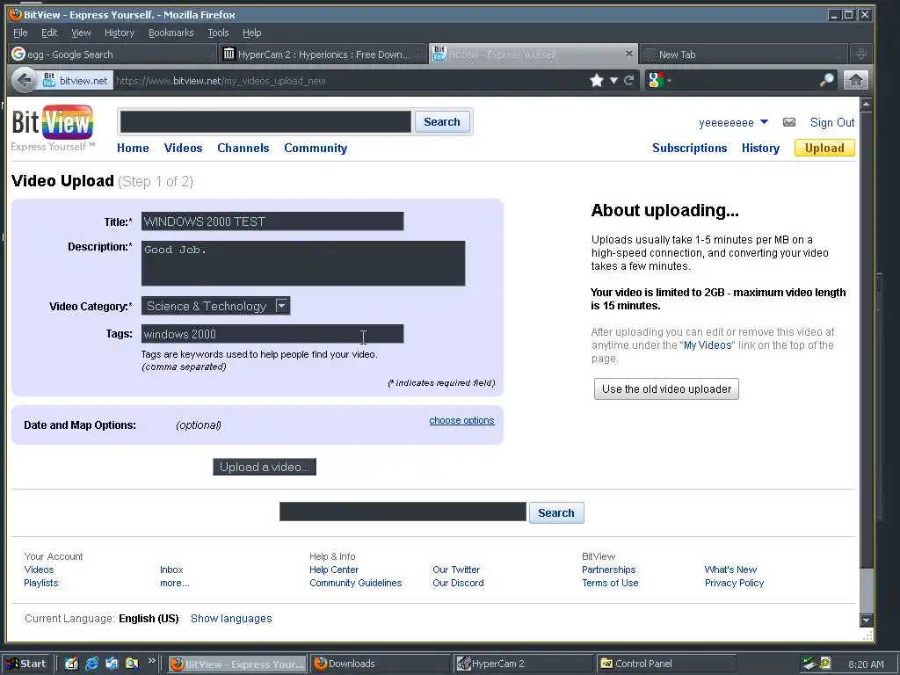Open the Windows Start button
Screen dimensions: 900x675
tap(26, 664)
